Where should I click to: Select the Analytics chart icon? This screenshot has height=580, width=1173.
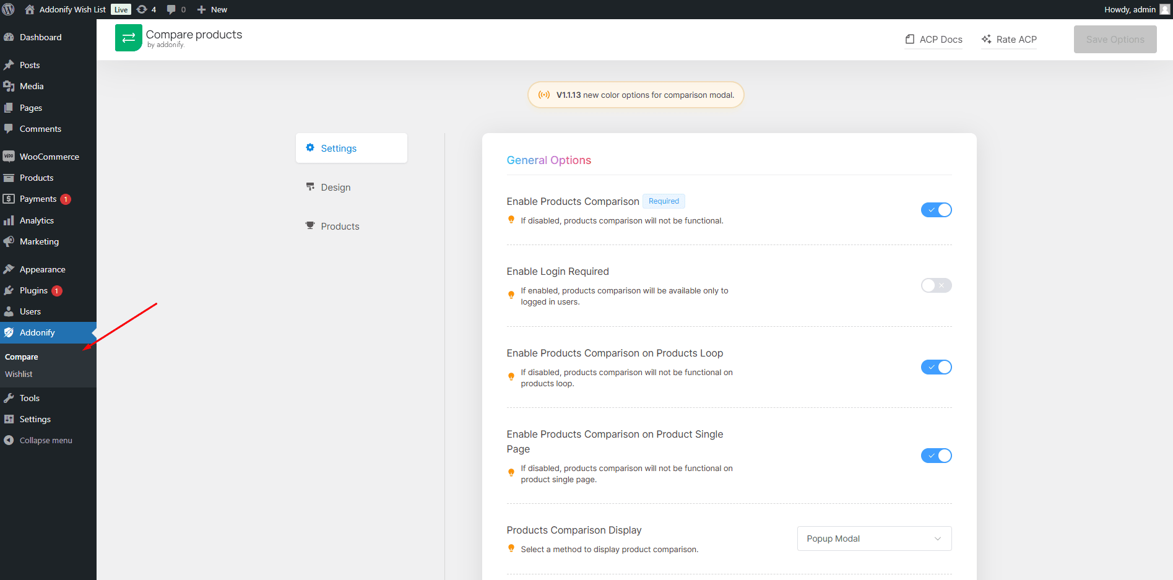pos(9,220)
